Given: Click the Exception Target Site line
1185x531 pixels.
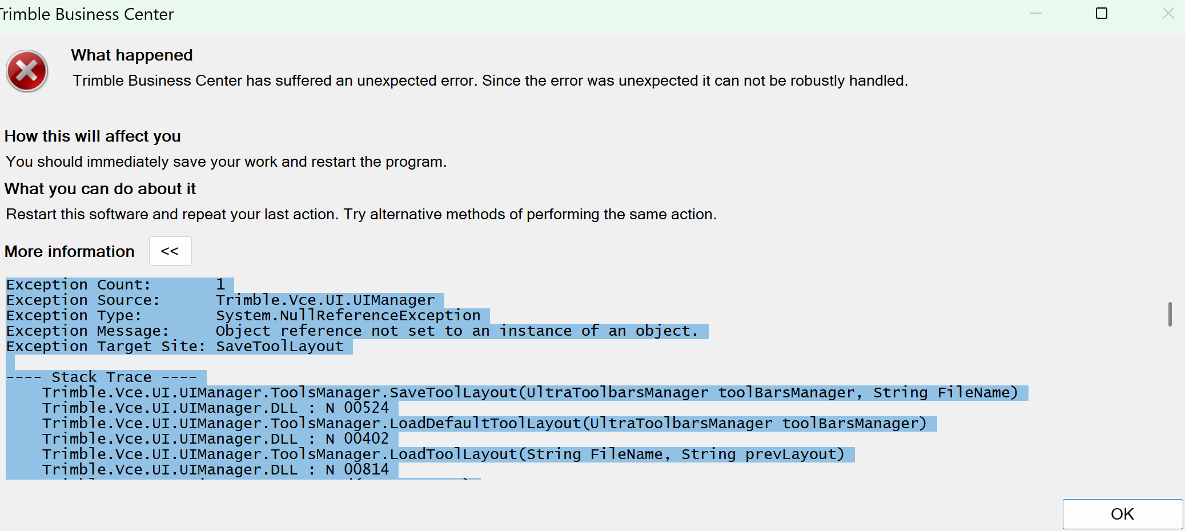Looking at the screenshot, I should [175, 347].
